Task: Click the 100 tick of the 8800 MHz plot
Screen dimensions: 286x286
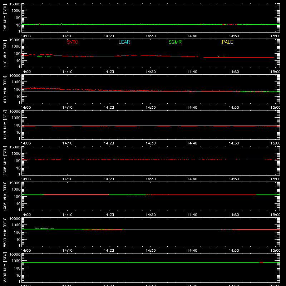Action: 17,232
